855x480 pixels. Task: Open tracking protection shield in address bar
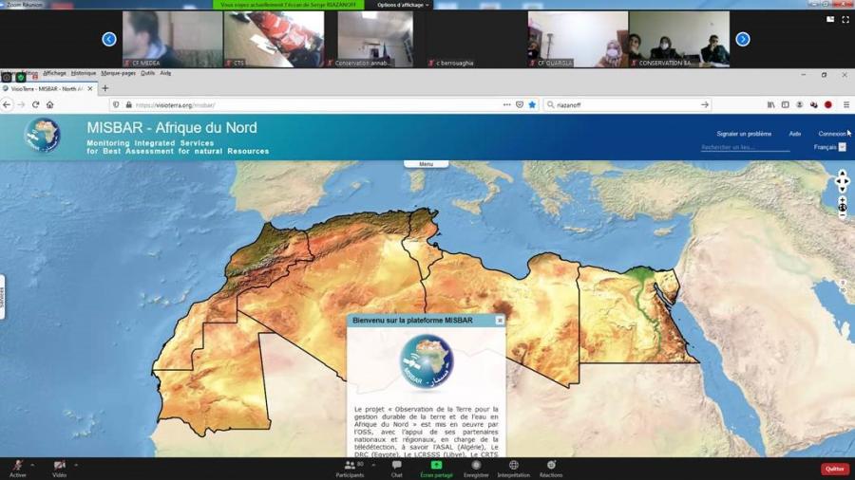pos(116,104)
